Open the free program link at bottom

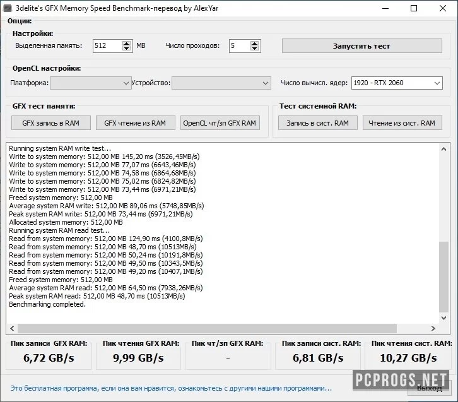point(171,388)
